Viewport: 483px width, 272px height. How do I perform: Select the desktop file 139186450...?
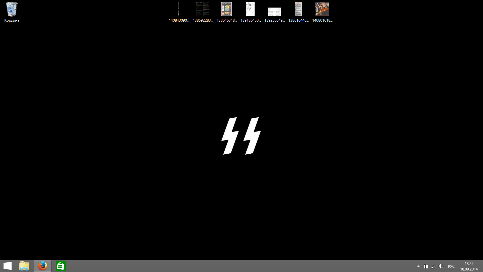pyautogui.click(x=251, y=9)
